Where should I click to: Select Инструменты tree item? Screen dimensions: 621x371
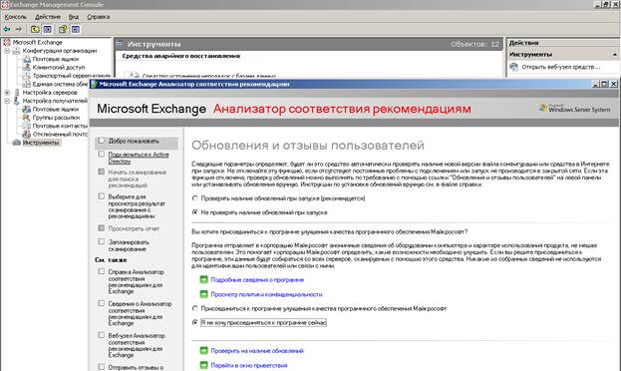point(41,143)
